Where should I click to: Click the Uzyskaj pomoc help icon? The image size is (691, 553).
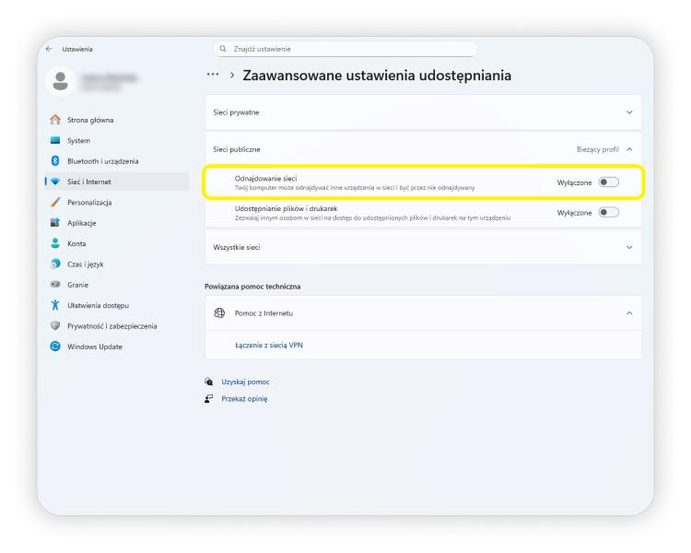(209, 382)
